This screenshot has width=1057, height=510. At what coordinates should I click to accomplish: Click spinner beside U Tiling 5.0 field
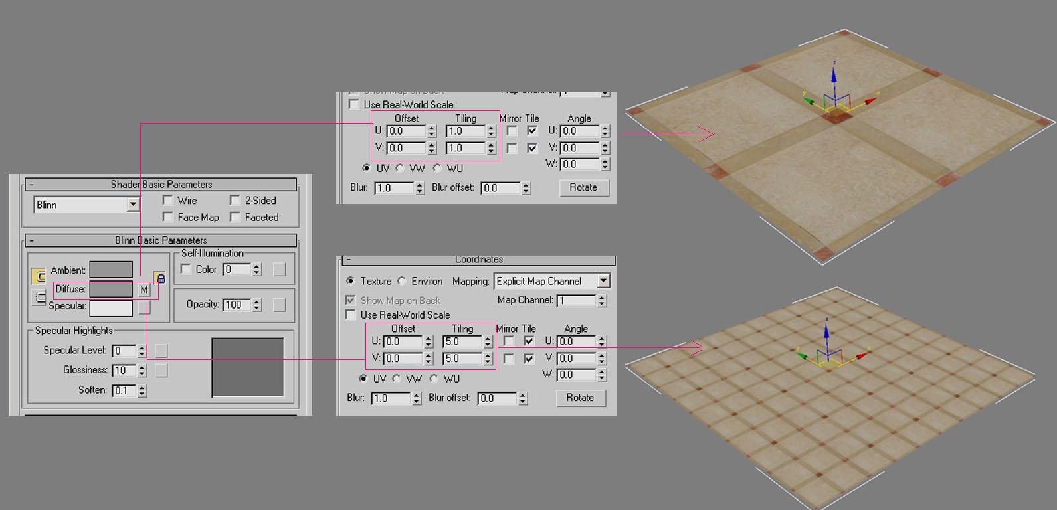(x=488, y=341)
